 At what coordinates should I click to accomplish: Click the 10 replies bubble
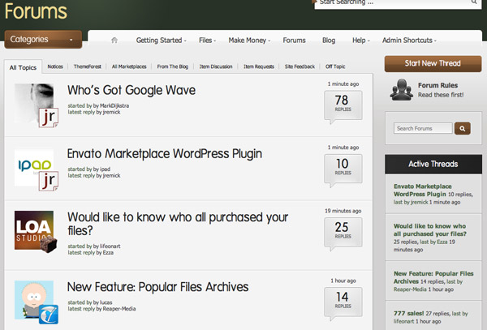click(x=343, y=169)
